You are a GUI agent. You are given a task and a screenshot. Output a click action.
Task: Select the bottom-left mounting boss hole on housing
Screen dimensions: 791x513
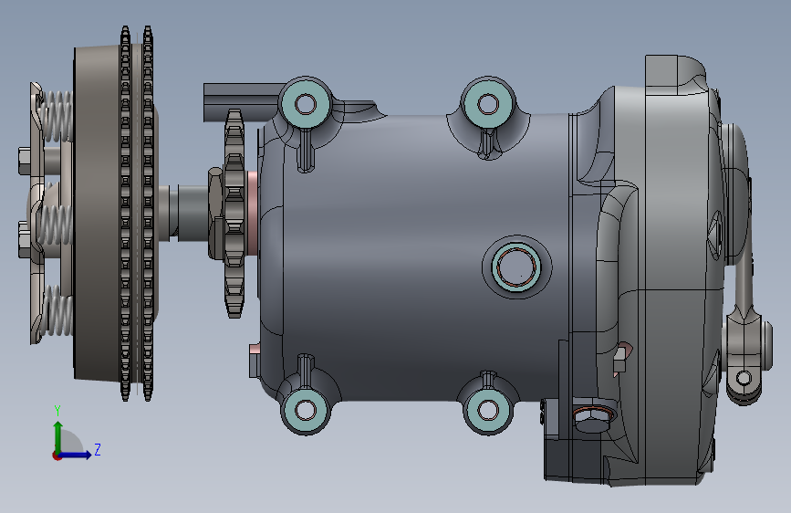tap(306, 410)
